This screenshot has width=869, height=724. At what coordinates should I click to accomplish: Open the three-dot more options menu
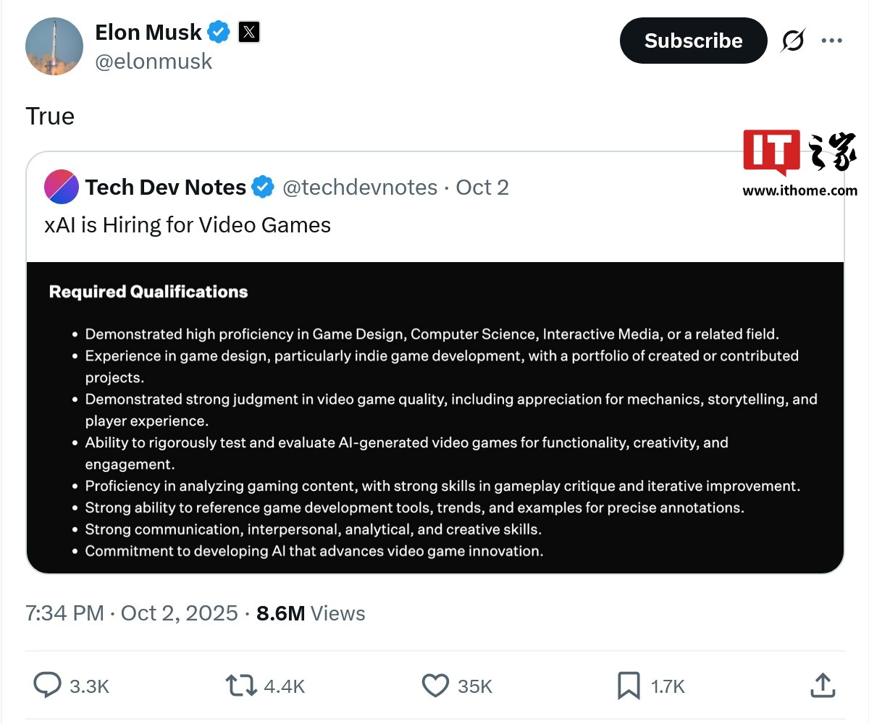click(x=831, y=41)
